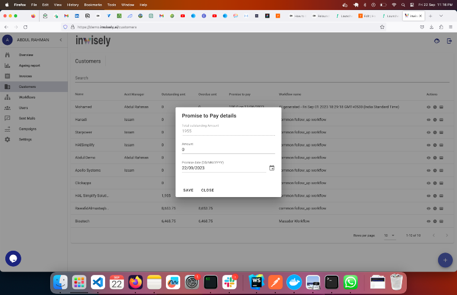Click SAVE in Promise to Pay dialog
This screenshot has width=457, height=295.
[x=188, y=190]
